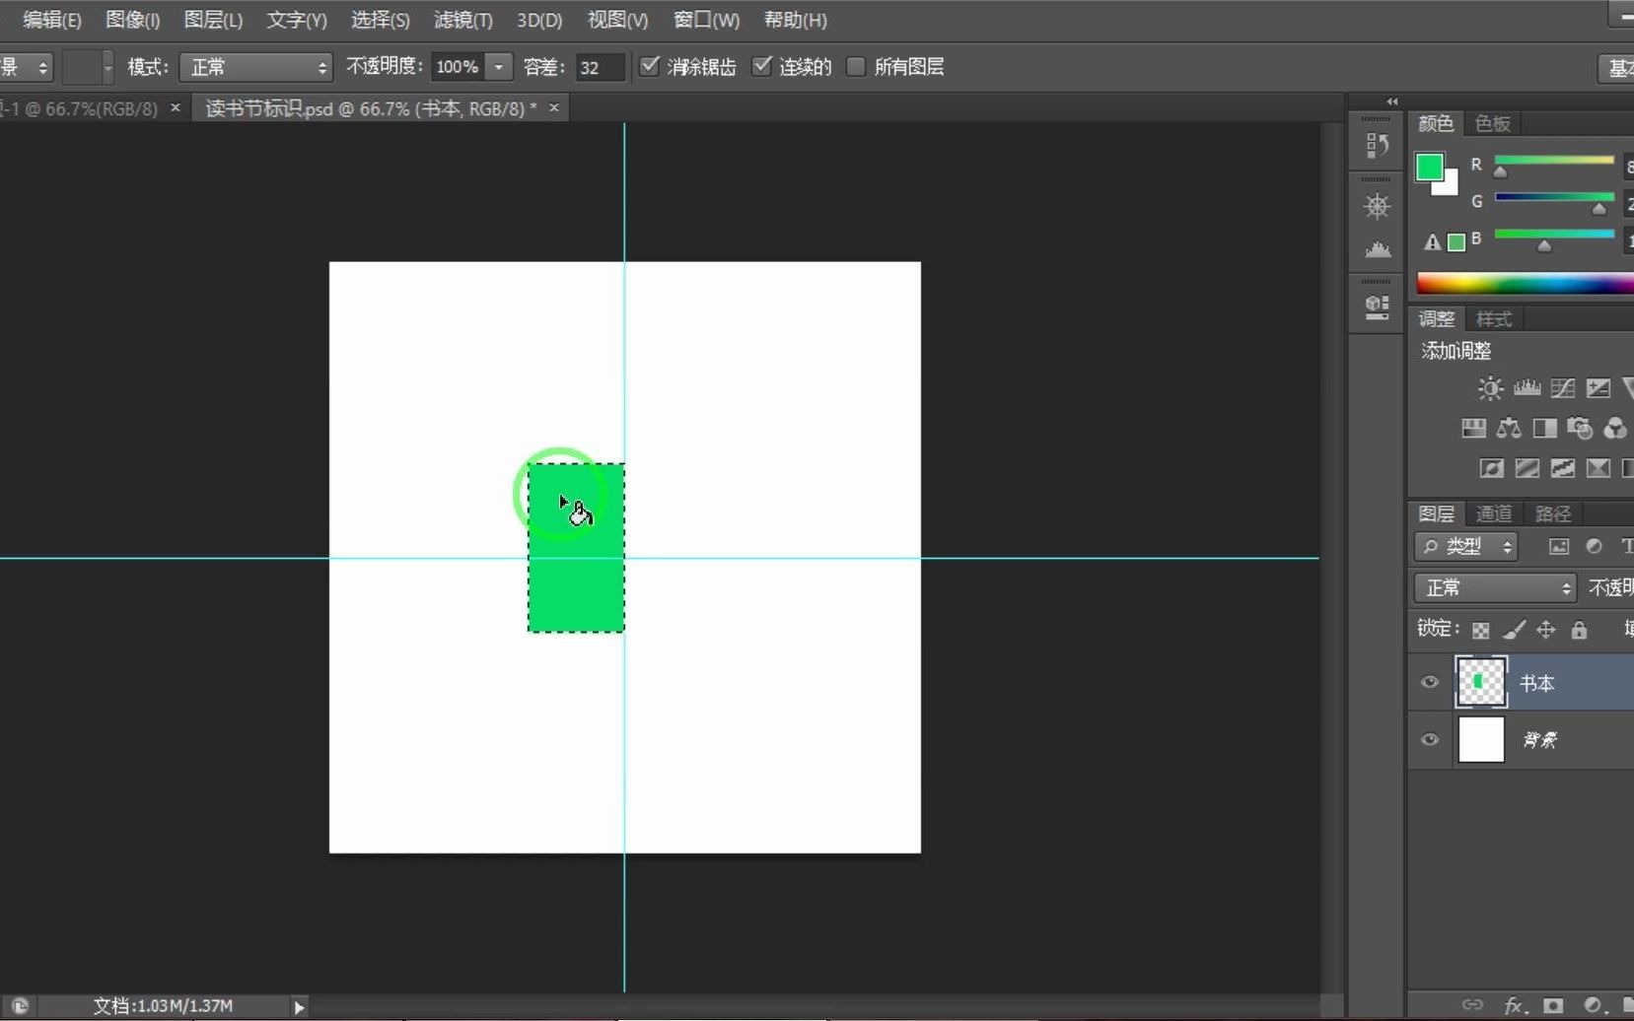Open the layer blend mode dropdown
Viewport: 1634px width, 1021px height.
coord(1495,588)
